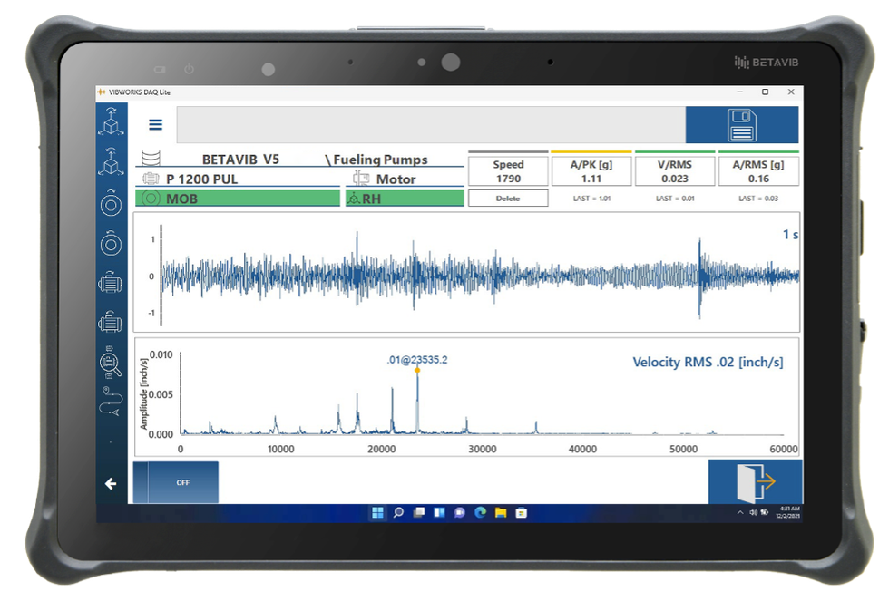Screen dimensions: 889x601
Task: Select the lower 3D axis cube icon
Action: 111,161
